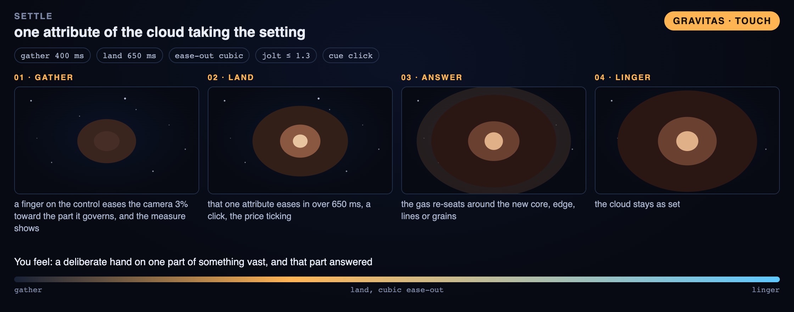This screenshot has width=794, height=312.
Task: Select the 'gather 400 ms' chip
Action: coord(52,55)
